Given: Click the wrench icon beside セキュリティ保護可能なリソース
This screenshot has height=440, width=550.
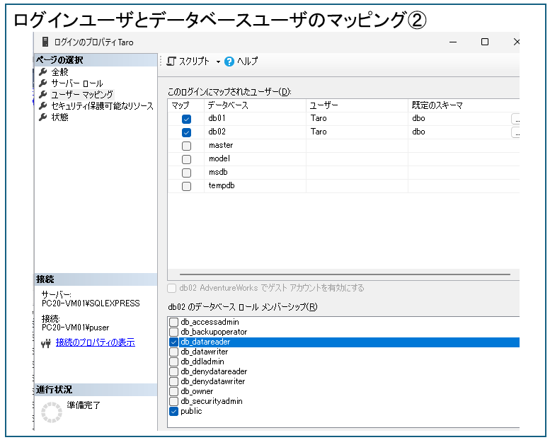Looking at the screenshot, I should [x=43, y=105].
